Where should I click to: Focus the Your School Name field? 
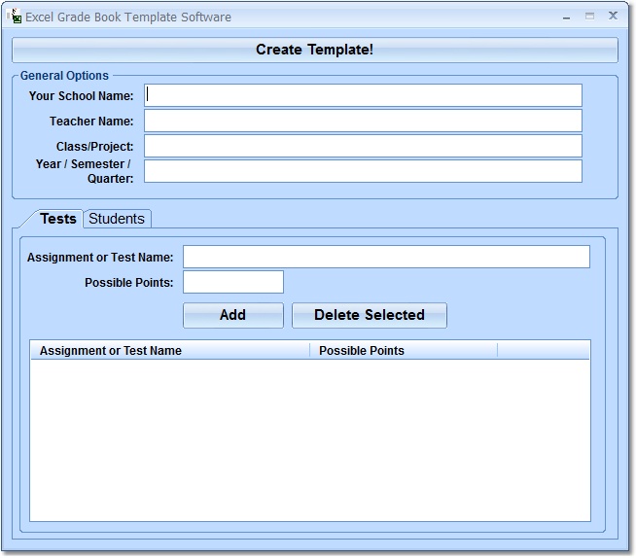363,95
